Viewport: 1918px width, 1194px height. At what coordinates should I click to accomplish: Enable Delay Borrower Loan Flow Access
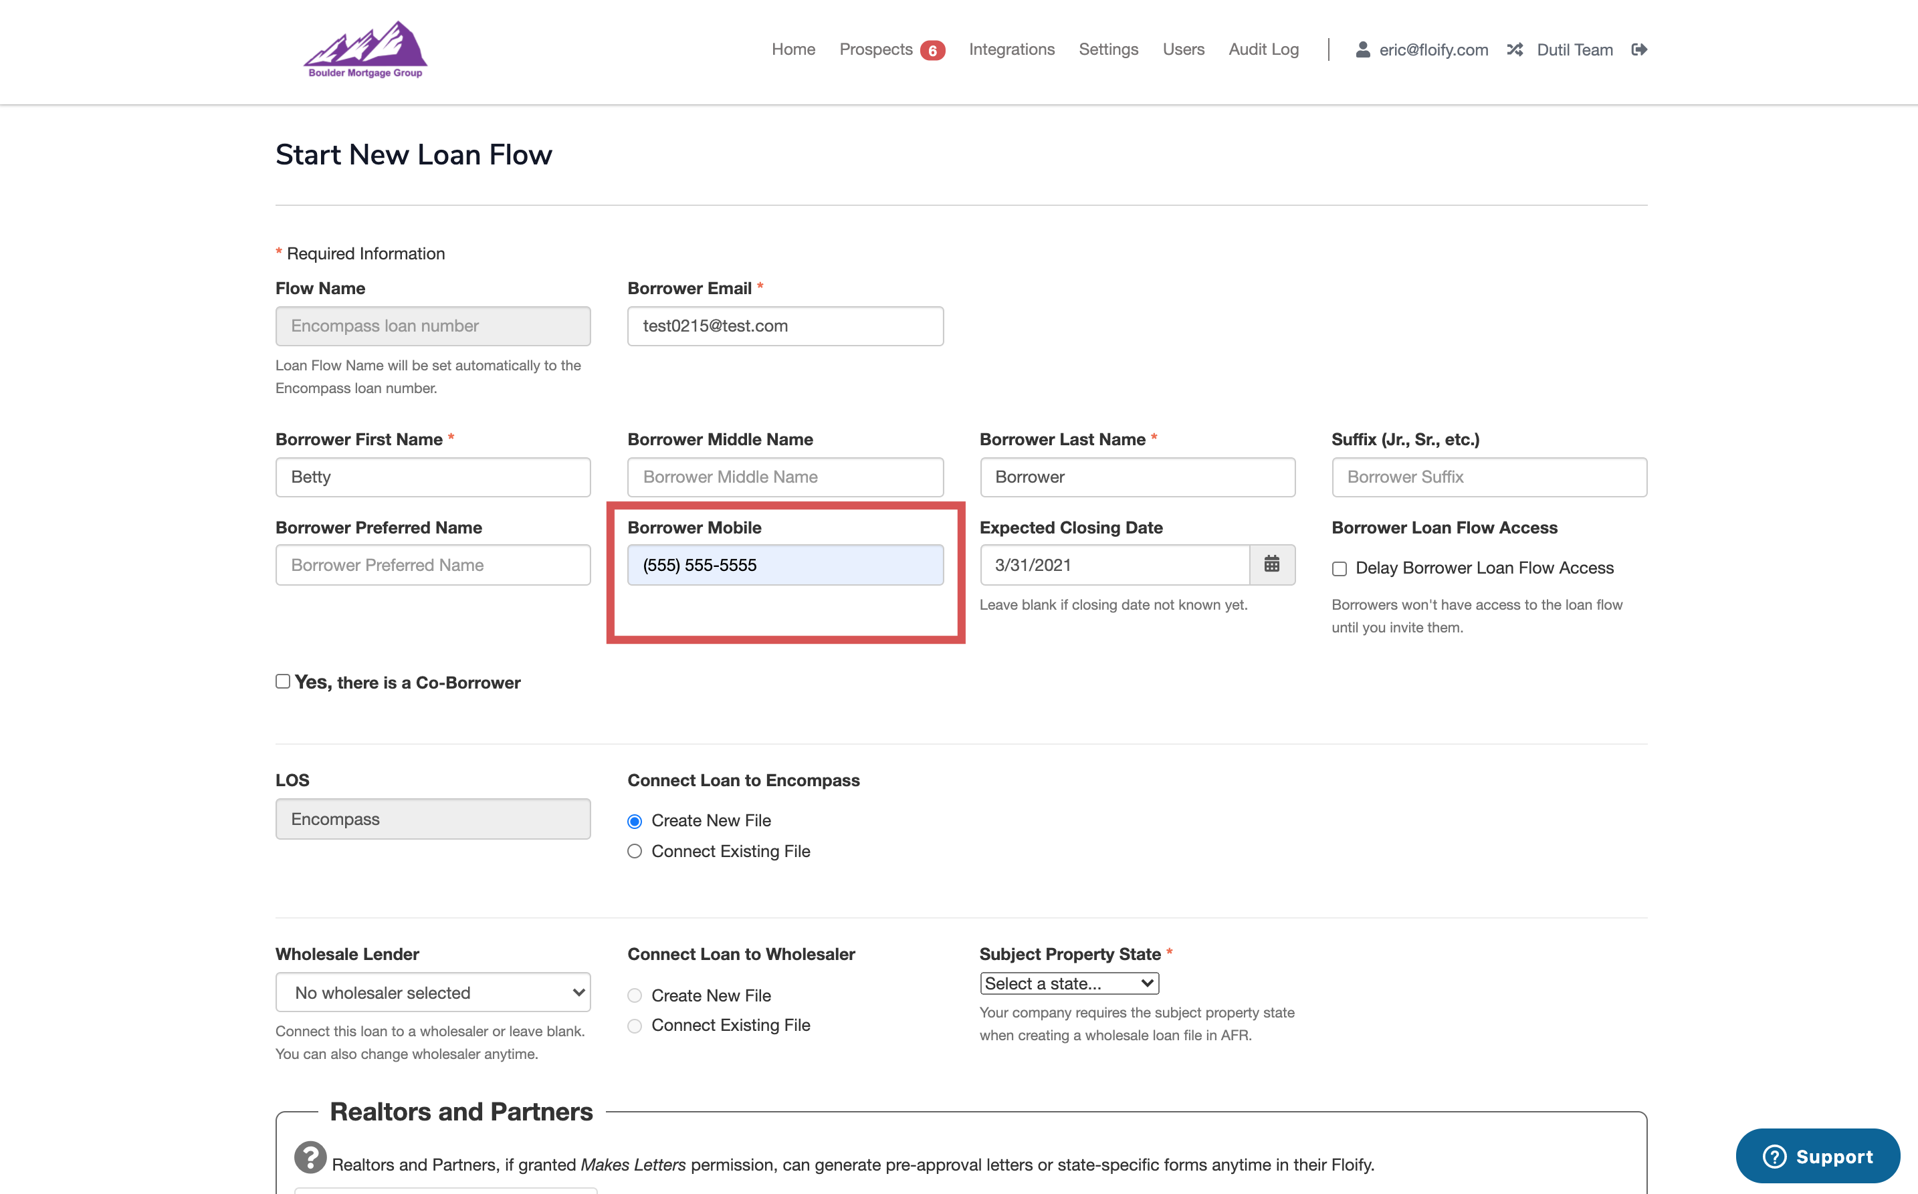[1339, 568]
